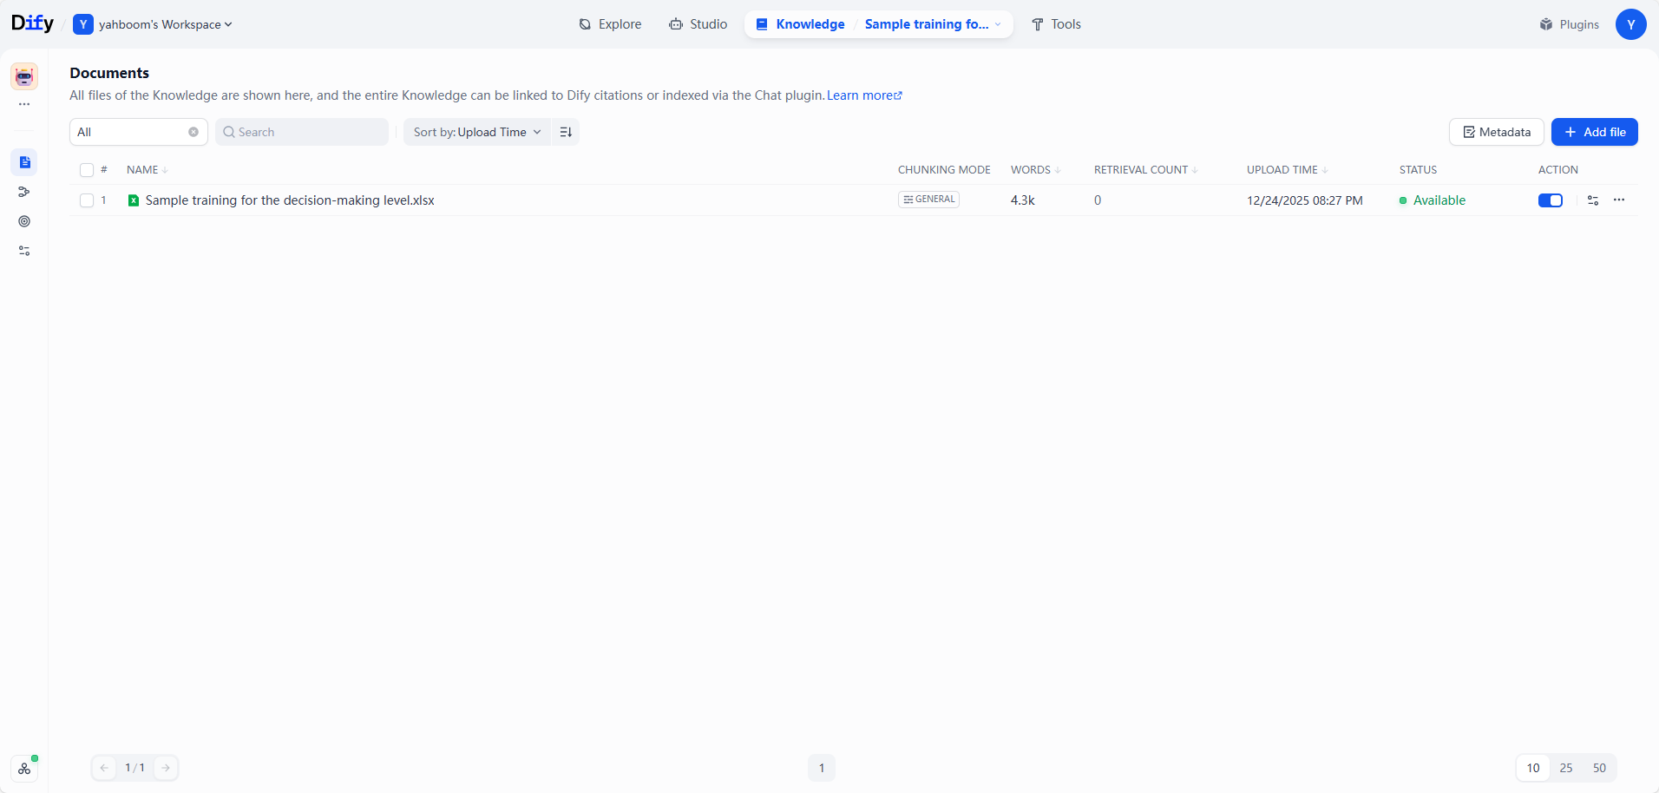
Task: Expand the Sample training fo... knowledge dropdown
Action: pos(934,24)
